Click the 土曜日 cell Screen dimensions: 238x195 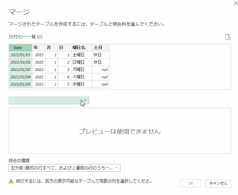(x=82, y=55)
